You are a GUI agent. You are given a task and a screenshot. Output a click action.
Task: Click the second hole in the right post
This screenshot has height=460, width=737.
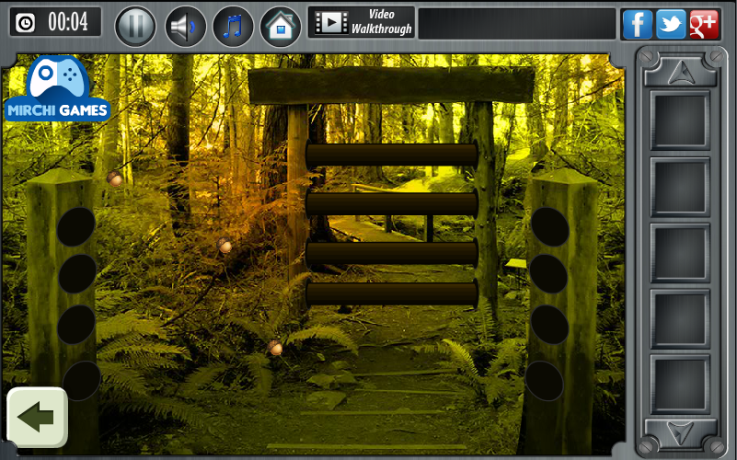coord(548,274)
